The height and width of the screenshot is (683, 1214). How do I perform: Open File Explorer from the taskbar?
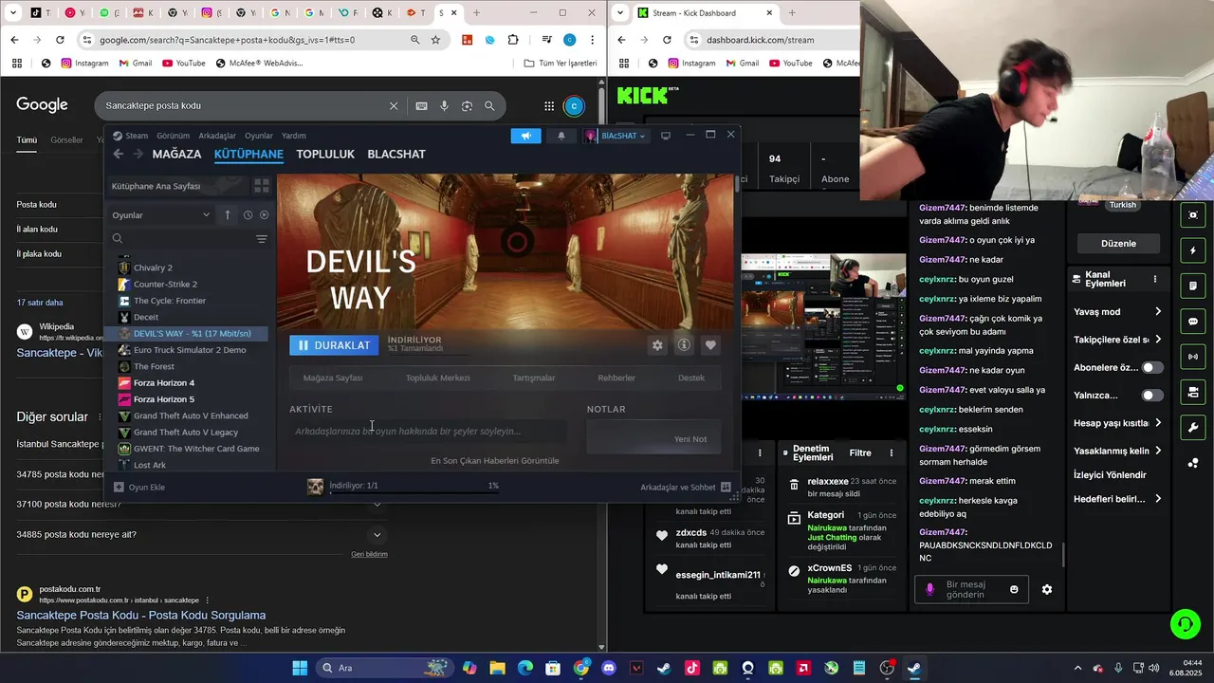tap(498, 668)
